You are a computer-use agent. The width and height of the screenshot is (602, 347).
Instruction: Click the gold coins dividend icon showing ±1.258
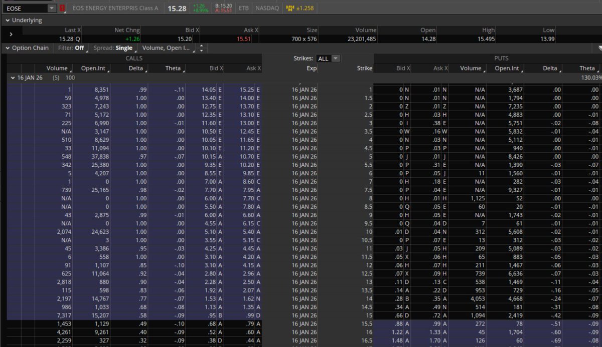tap(295, 8)
